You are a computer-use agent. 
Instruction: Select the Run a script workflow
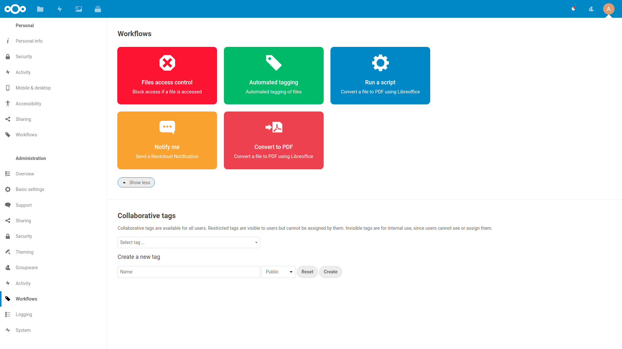pos(380,75)
